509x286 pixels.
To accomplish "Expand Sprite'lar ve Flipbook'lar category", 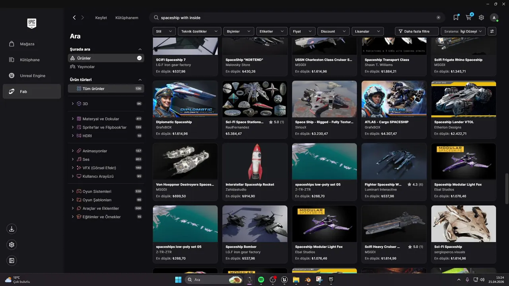I will point(73,127).
